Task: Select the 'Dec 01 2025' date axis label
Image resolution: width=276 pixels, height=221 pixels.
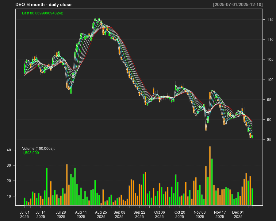Action: click(238, 214)
